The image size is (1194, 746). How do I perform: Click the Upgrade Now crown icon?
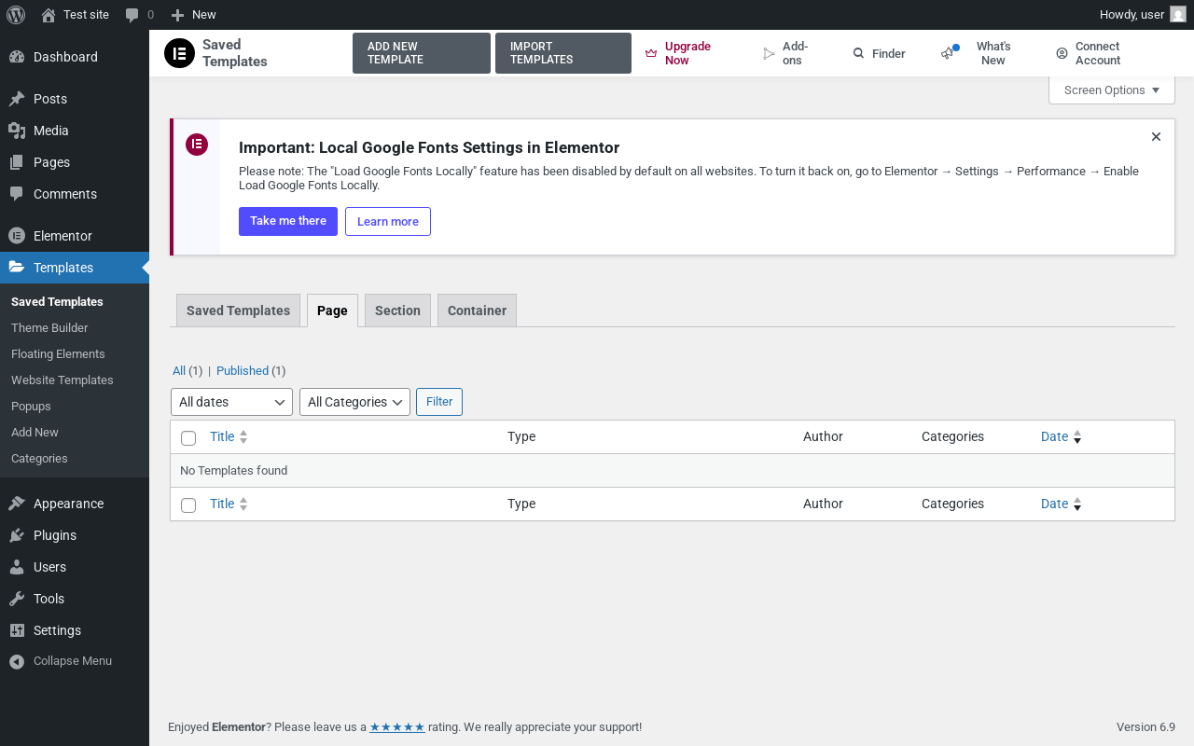[x=651, y=54]
